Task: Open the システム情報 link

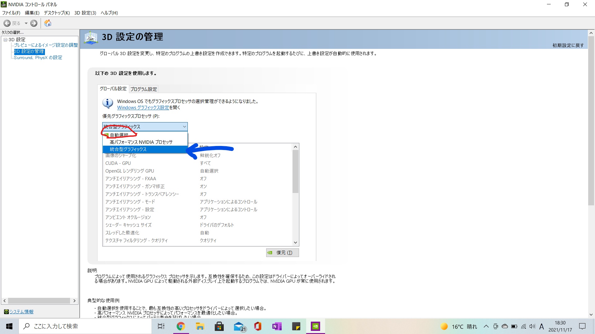Action: 21,312
